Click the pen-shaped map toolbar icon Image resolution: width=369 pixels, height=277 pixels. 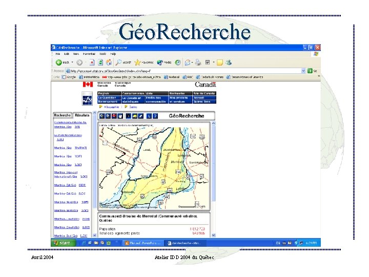pyautogui.click(x=140, y=116)
